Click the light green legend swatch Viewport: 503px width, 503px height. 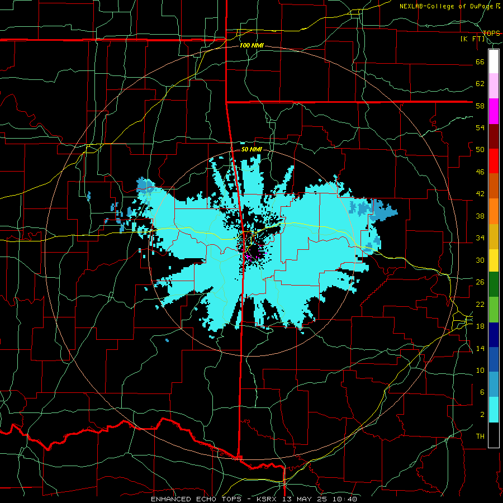pyautogui.click(x=493, y=310)
